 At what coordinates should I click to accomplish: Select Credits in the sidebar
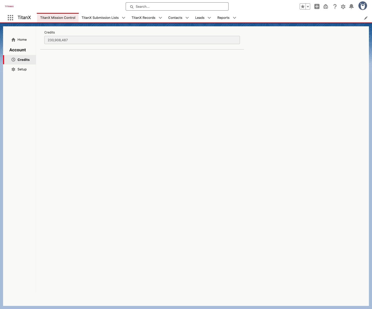click(x=20, y=60)
